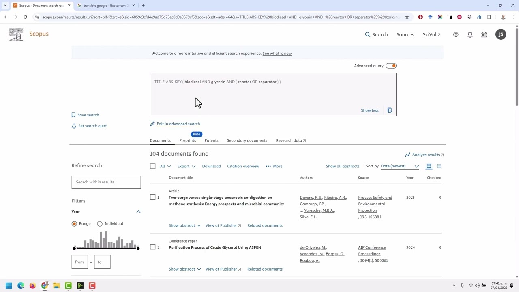Bookmark this page with star icon
This screenshot has width=519, height=292.
(x=407, y=17)
